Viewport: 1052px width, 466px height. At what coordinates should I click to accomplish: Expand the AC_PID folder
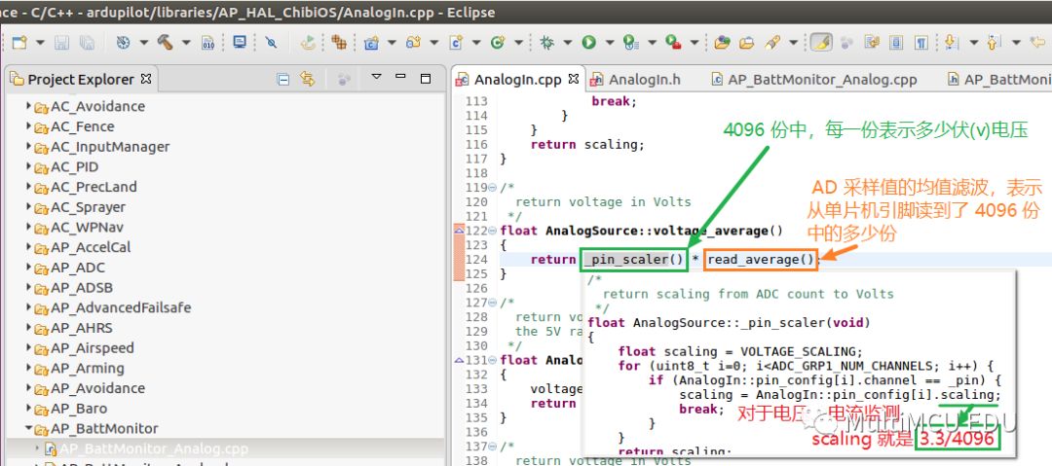28,166
